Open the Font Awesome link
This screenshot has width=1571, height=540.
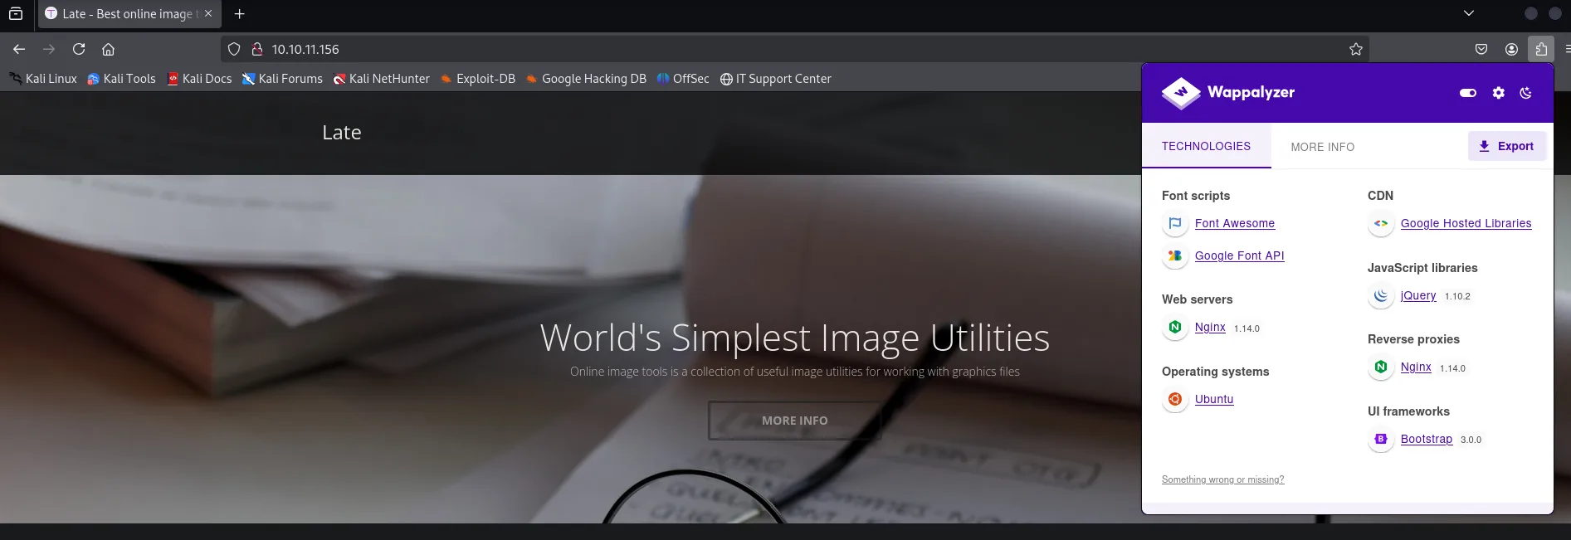(1234, 223)
